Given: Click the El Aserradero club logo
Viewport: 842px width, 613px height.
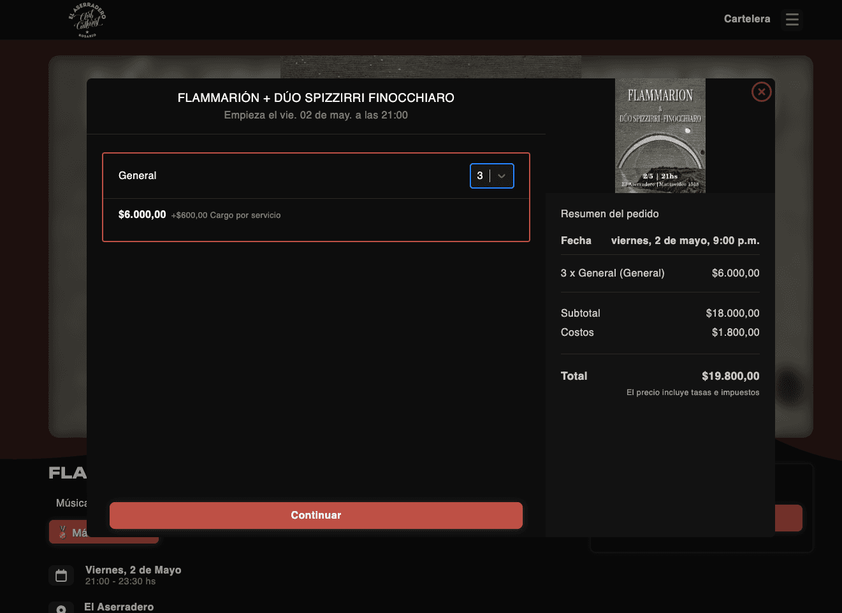Looking at the screenshot, I should 89,20.
